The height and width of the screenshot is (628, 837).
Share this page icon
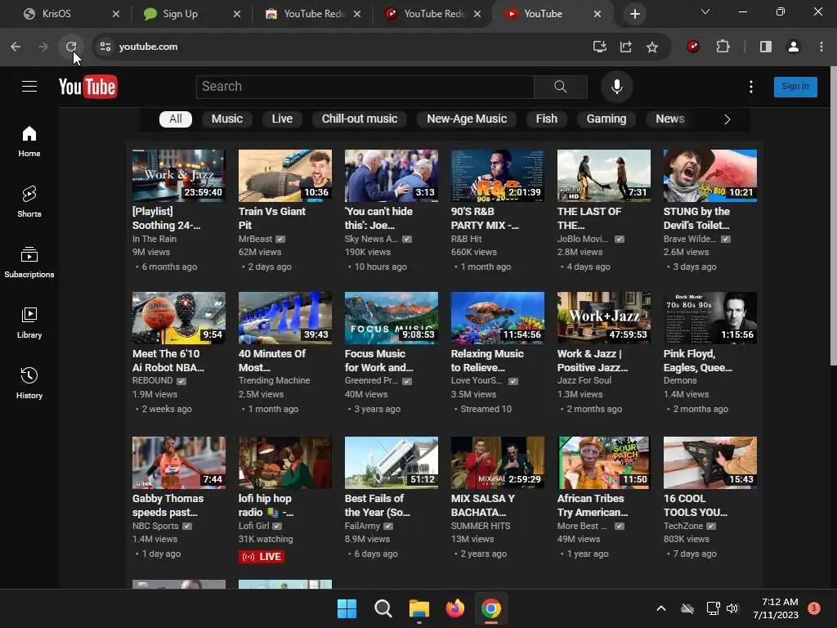[625, 47]
